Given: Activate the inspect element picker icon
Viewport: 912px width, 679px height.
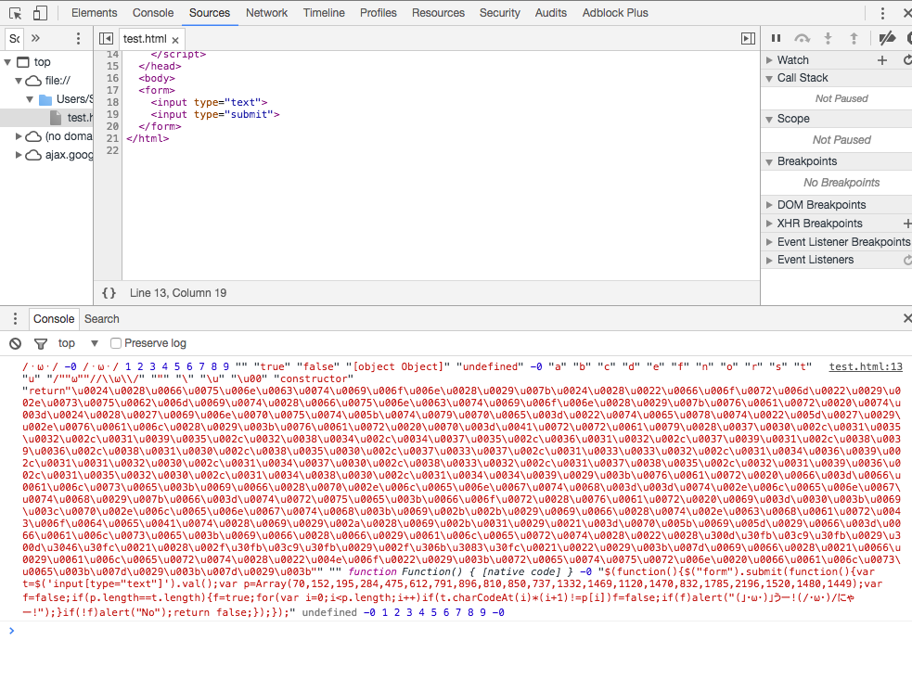Looking at the screenshot, I should 15,13.
